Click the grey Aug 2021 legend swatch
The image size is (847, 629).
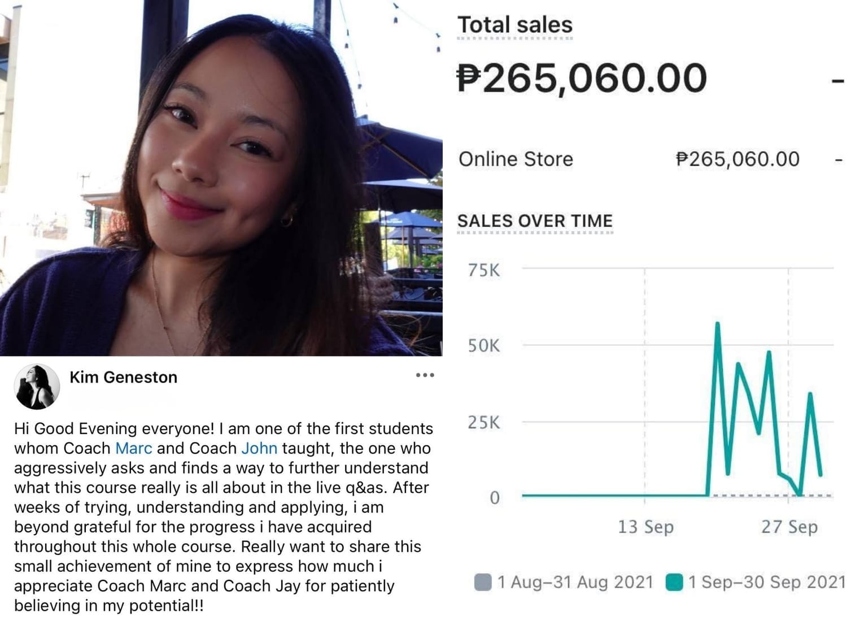click(483, 582)
